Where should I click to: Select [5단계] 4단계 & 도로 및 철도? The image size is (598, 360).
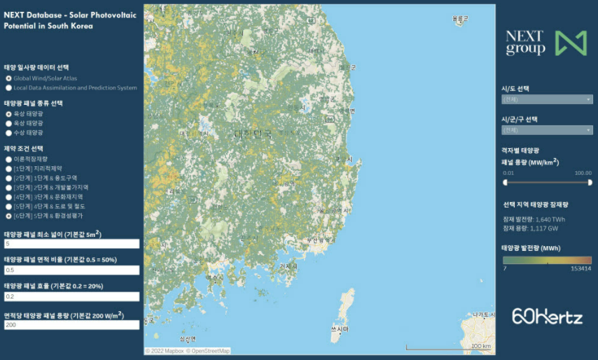pos(8,206)
